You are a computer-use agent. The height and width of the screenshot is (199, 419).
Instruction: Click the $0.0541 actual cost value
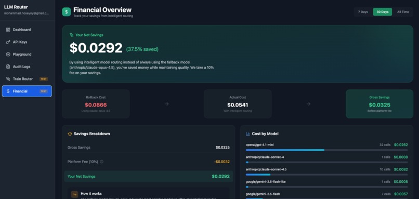238,105
